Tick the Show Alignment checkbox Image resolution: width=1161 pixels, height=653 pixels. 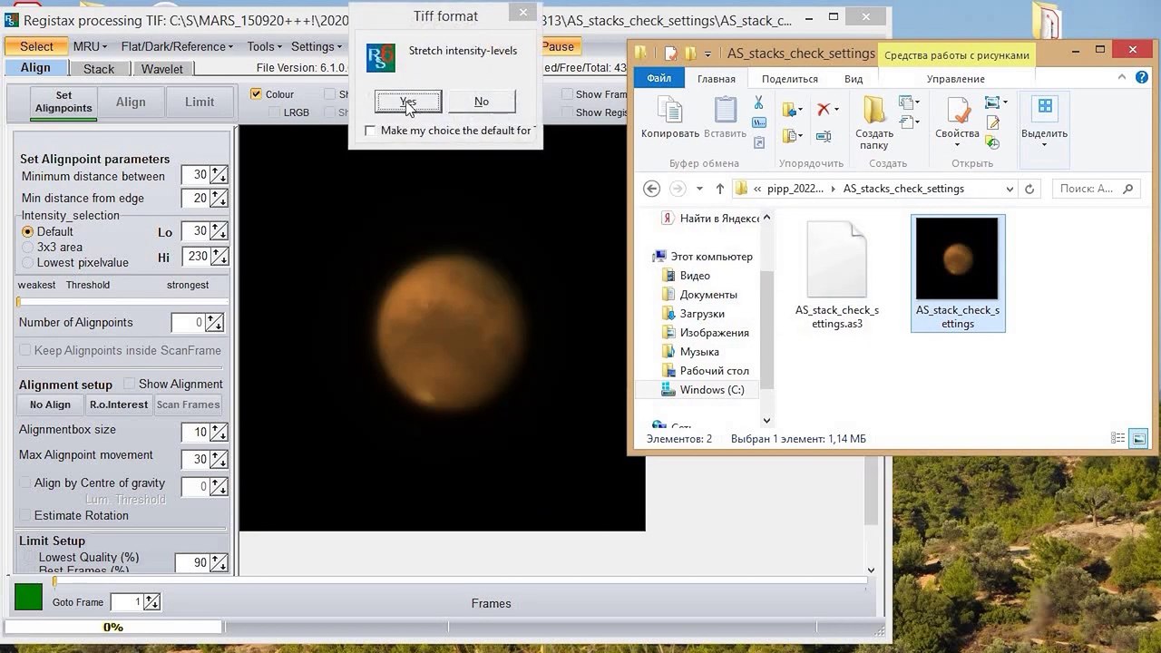[129, 384]
